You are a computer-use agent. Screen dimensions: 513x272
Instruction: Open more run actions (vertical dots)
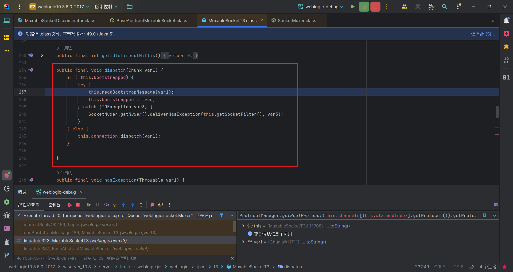point(387,7)
